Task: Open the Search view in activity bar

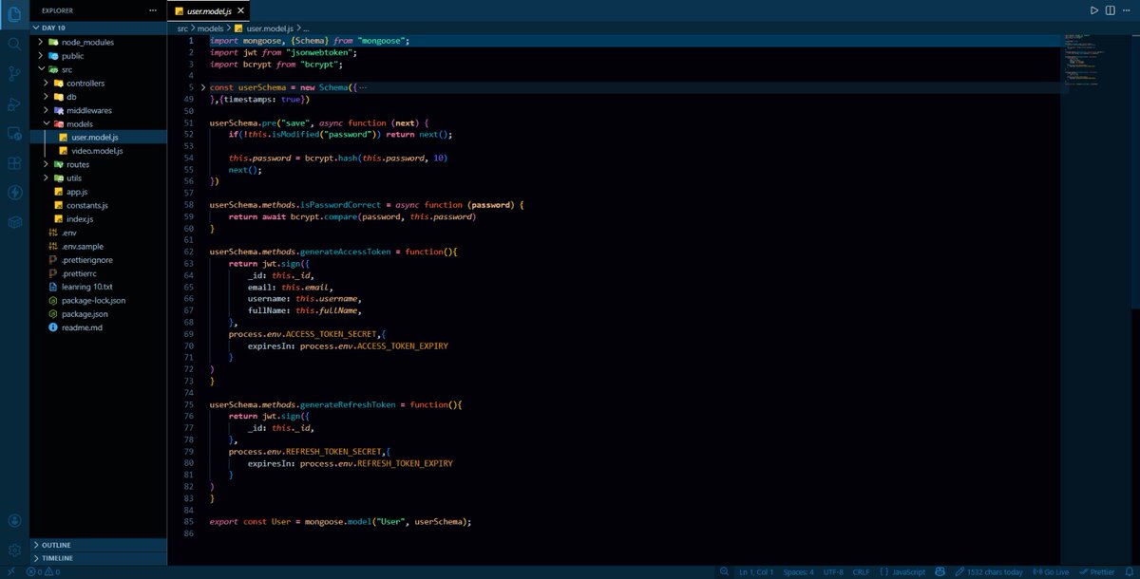Action: (14, 43)
